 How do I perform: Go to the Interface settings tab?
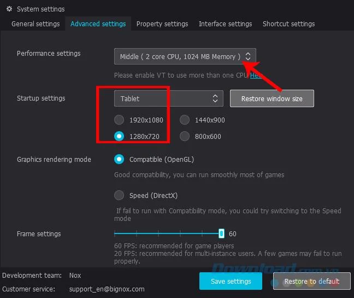(x=225, y=24)
